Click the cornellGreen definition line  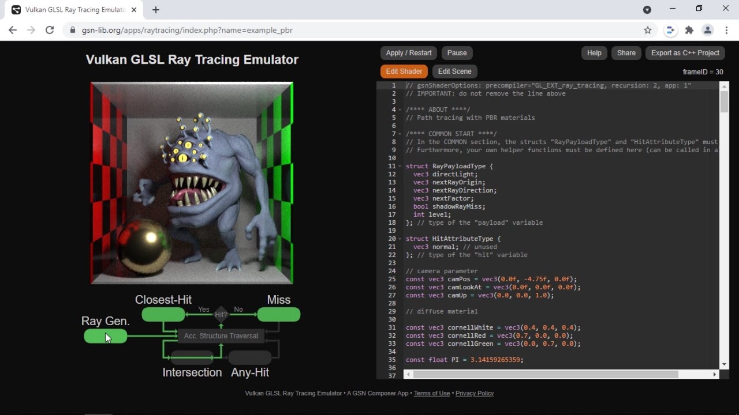pos(493,344)
